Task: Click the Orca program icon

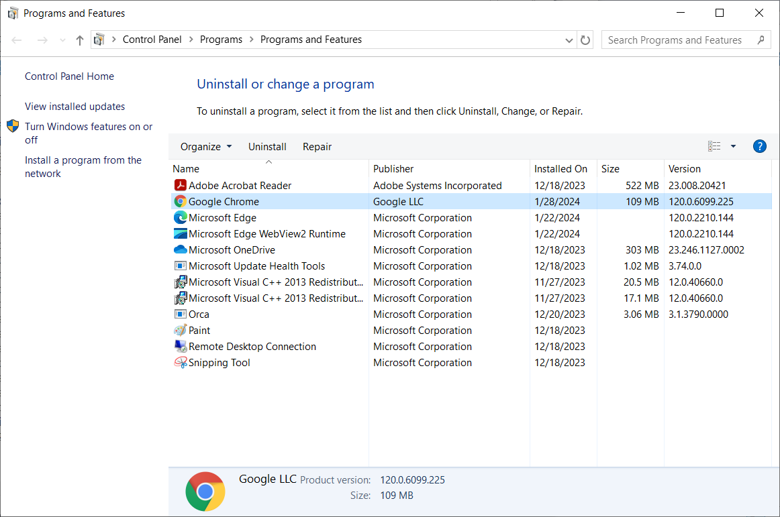Action: click(180, 314)
